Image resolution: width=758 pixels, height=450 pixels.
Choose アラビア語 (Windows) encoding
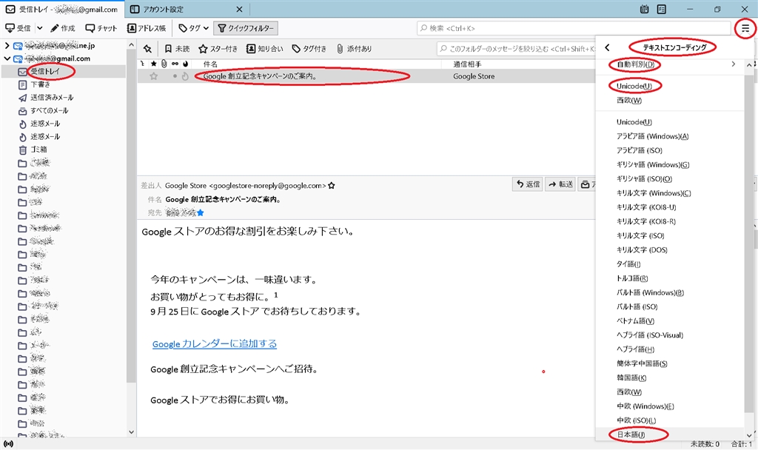652,136
